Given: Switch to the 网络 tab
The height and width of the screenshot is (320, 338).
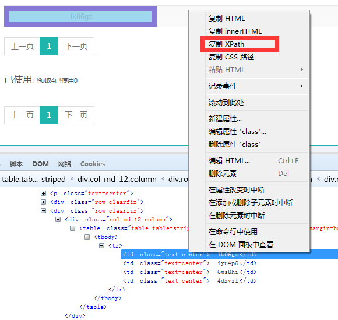Looking at the screenshot, I should click(65, 164).
